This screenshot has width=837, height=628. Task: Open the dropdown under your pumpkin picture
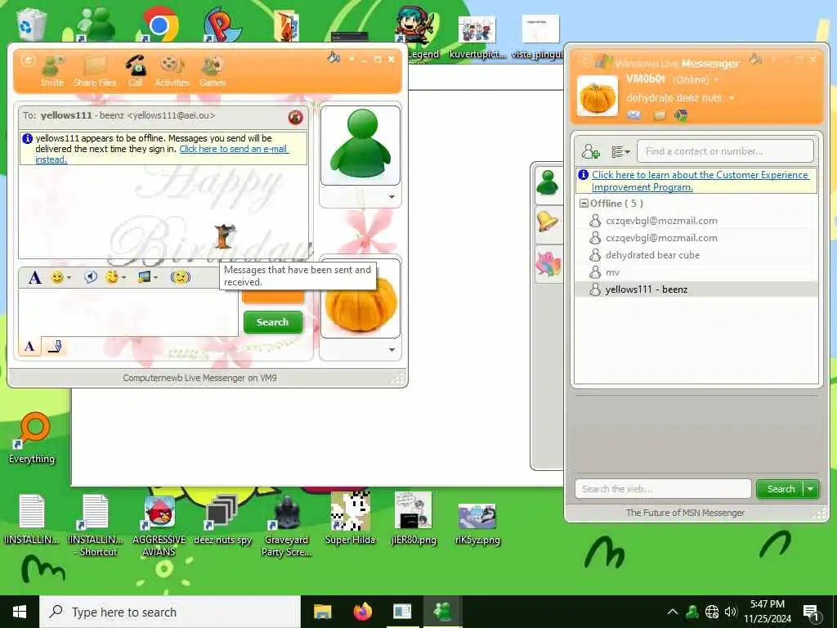pyautogui.click(x=392, y=350)
